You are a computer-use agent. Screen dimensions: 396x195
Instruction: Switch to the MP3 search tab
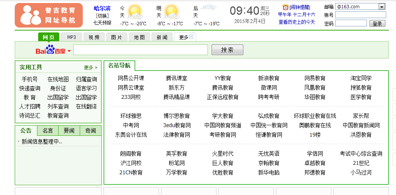point(71,37)
